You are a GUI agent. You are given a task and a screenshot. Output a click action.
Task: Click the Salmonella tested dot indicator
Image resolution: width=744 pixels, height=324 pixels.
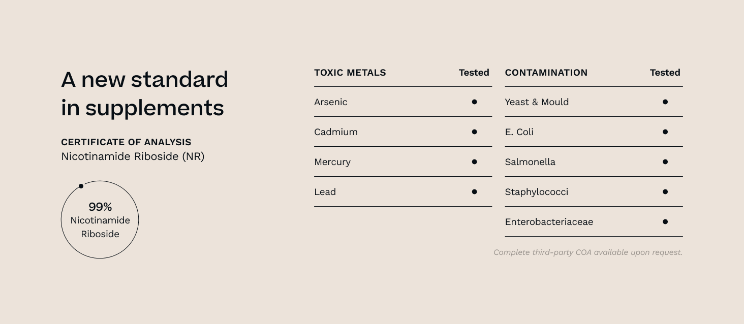click(665, 161)
